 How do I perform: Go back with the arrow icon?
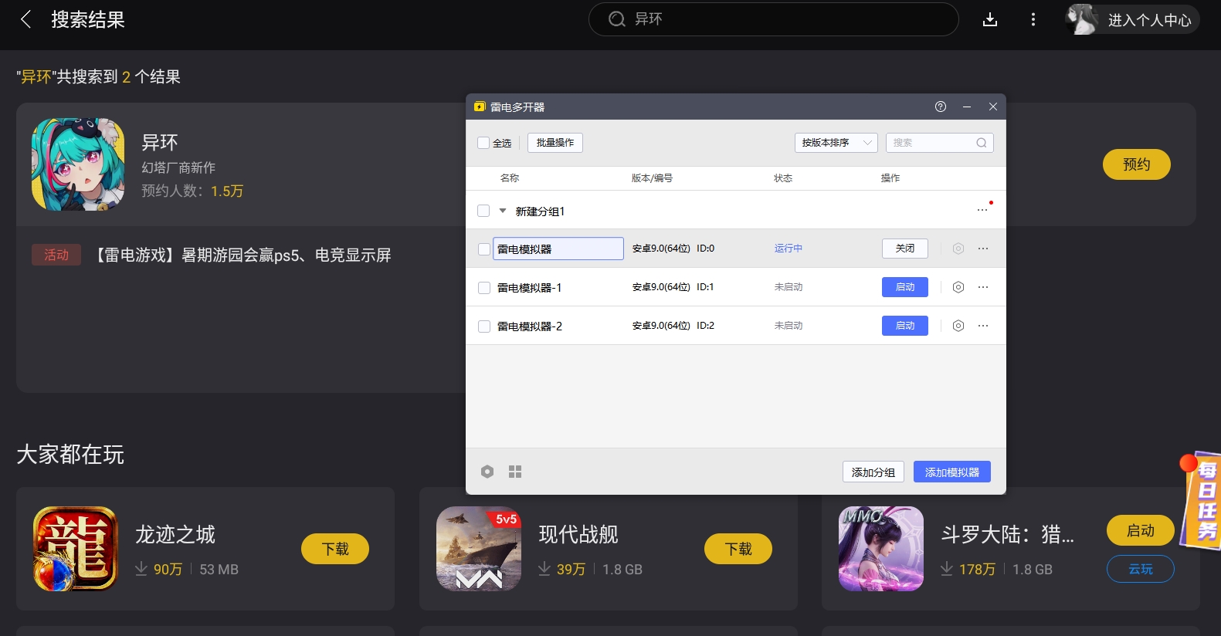click(26, 19)
